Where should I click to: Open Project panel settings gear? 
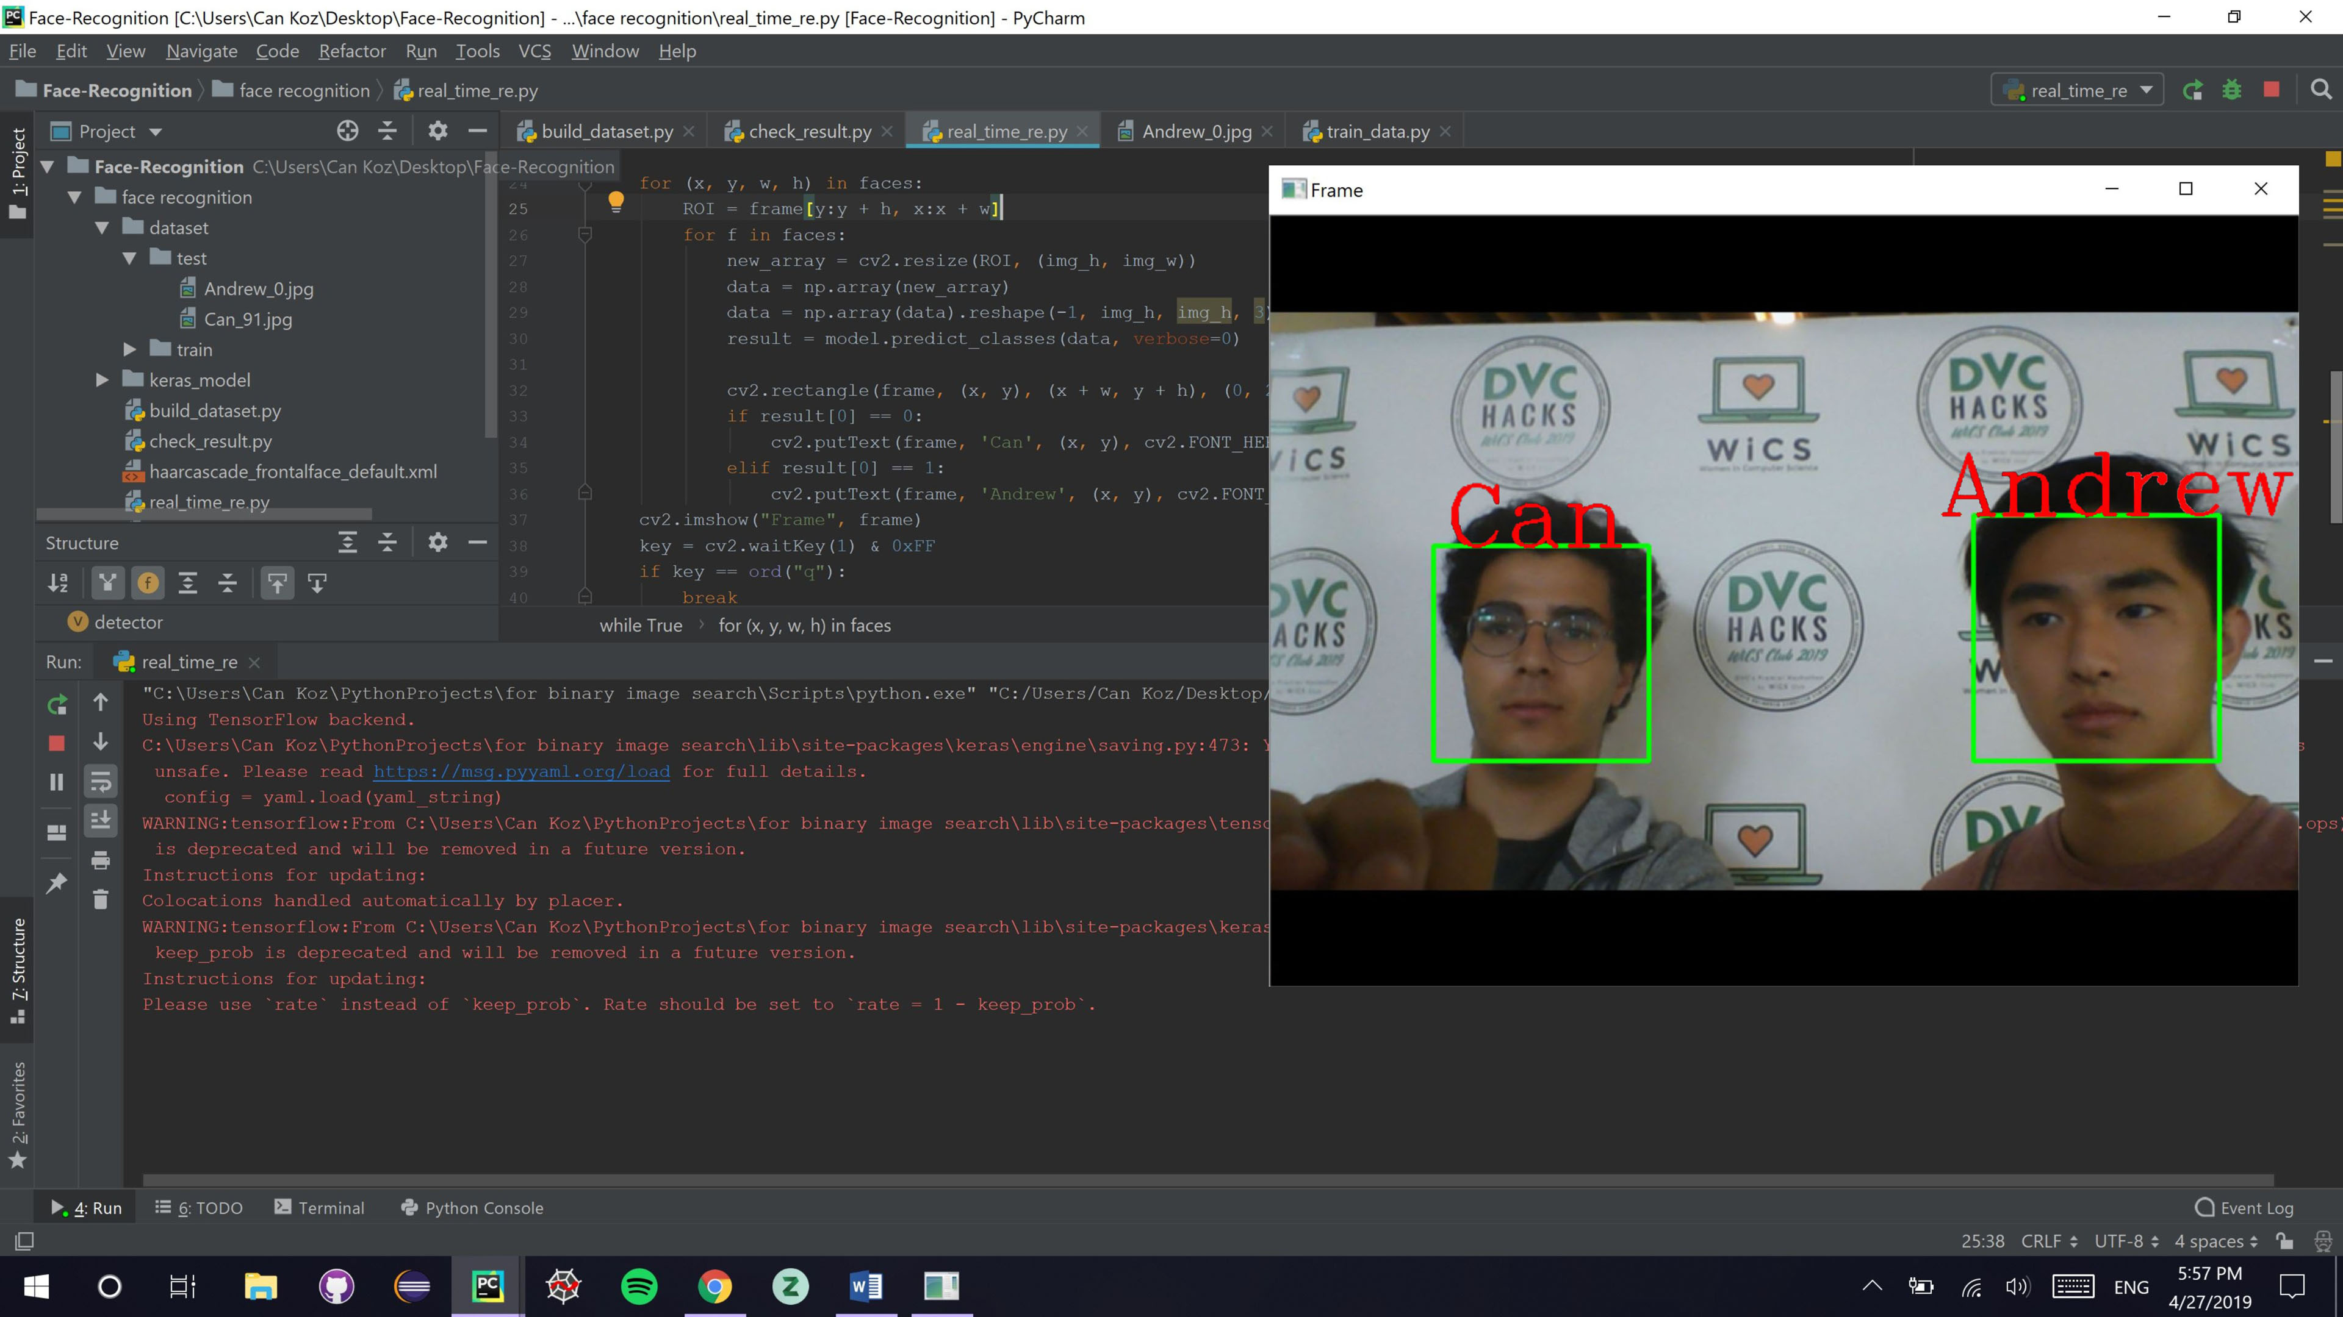coord(437,131)
